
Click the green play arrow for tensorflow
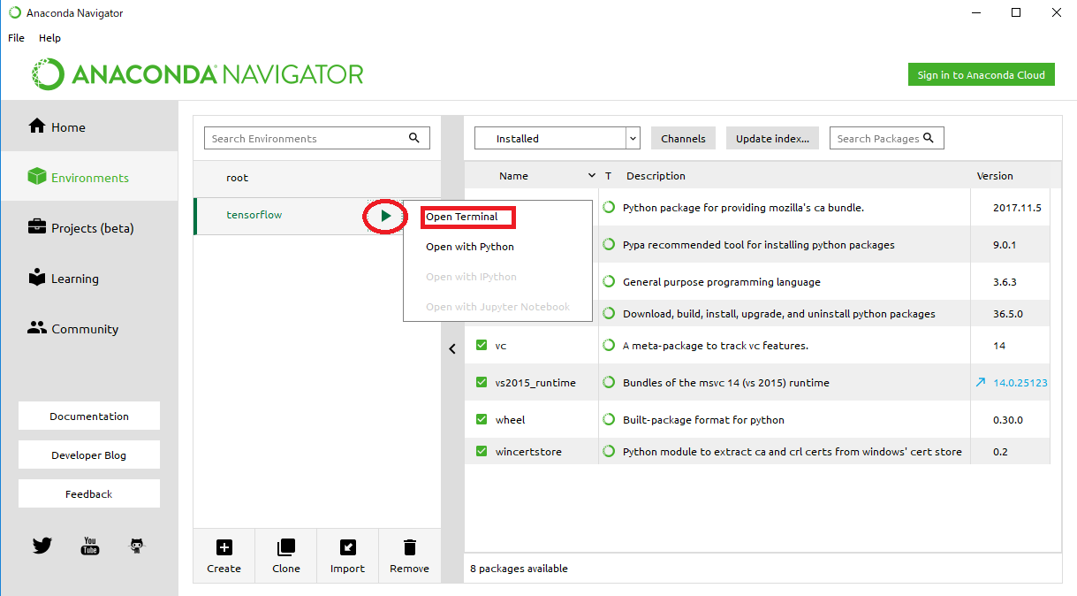pyautogui.click(x=385, y=215)
